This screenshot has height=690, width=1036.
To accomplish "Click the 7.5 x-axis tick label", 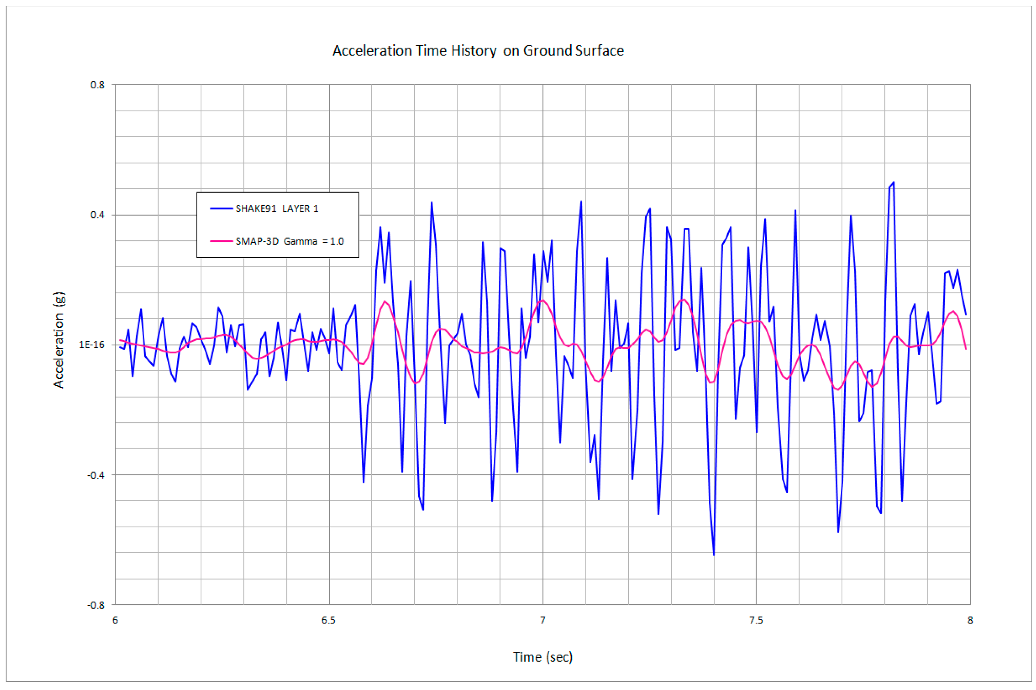I will 756,621.
